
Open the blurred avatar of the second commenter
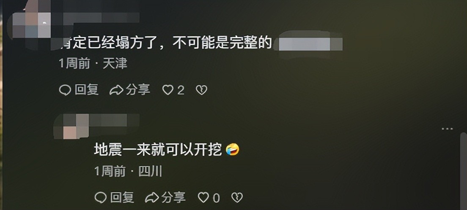pos(71,126)
